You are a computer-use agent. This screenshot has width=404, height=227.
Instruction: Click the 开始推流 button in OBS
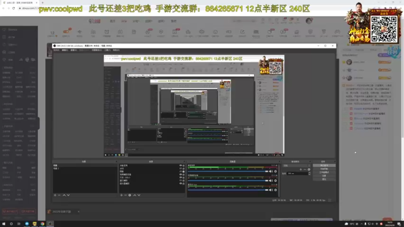(x=324, y=165)
